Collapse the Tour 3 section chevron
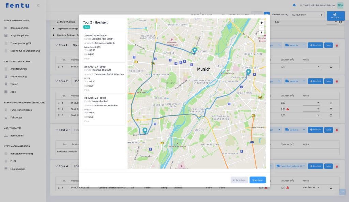Viewport: 349px width, 202px height. pos(56,130)
